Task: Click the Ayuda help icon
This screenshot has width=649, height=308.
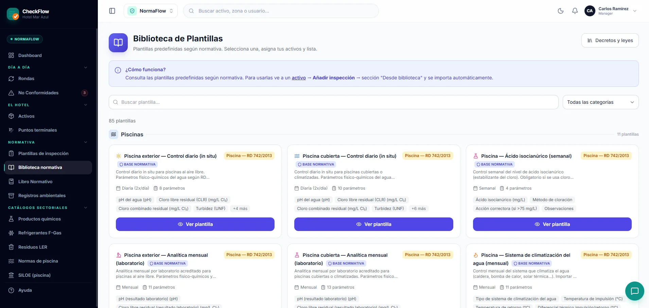Action: point(11,290)
